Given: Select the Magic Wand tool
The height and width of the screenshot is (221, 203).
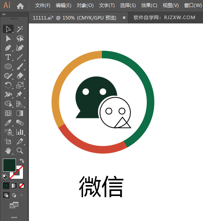Looking at the screenshot, I should click(20, 29).
